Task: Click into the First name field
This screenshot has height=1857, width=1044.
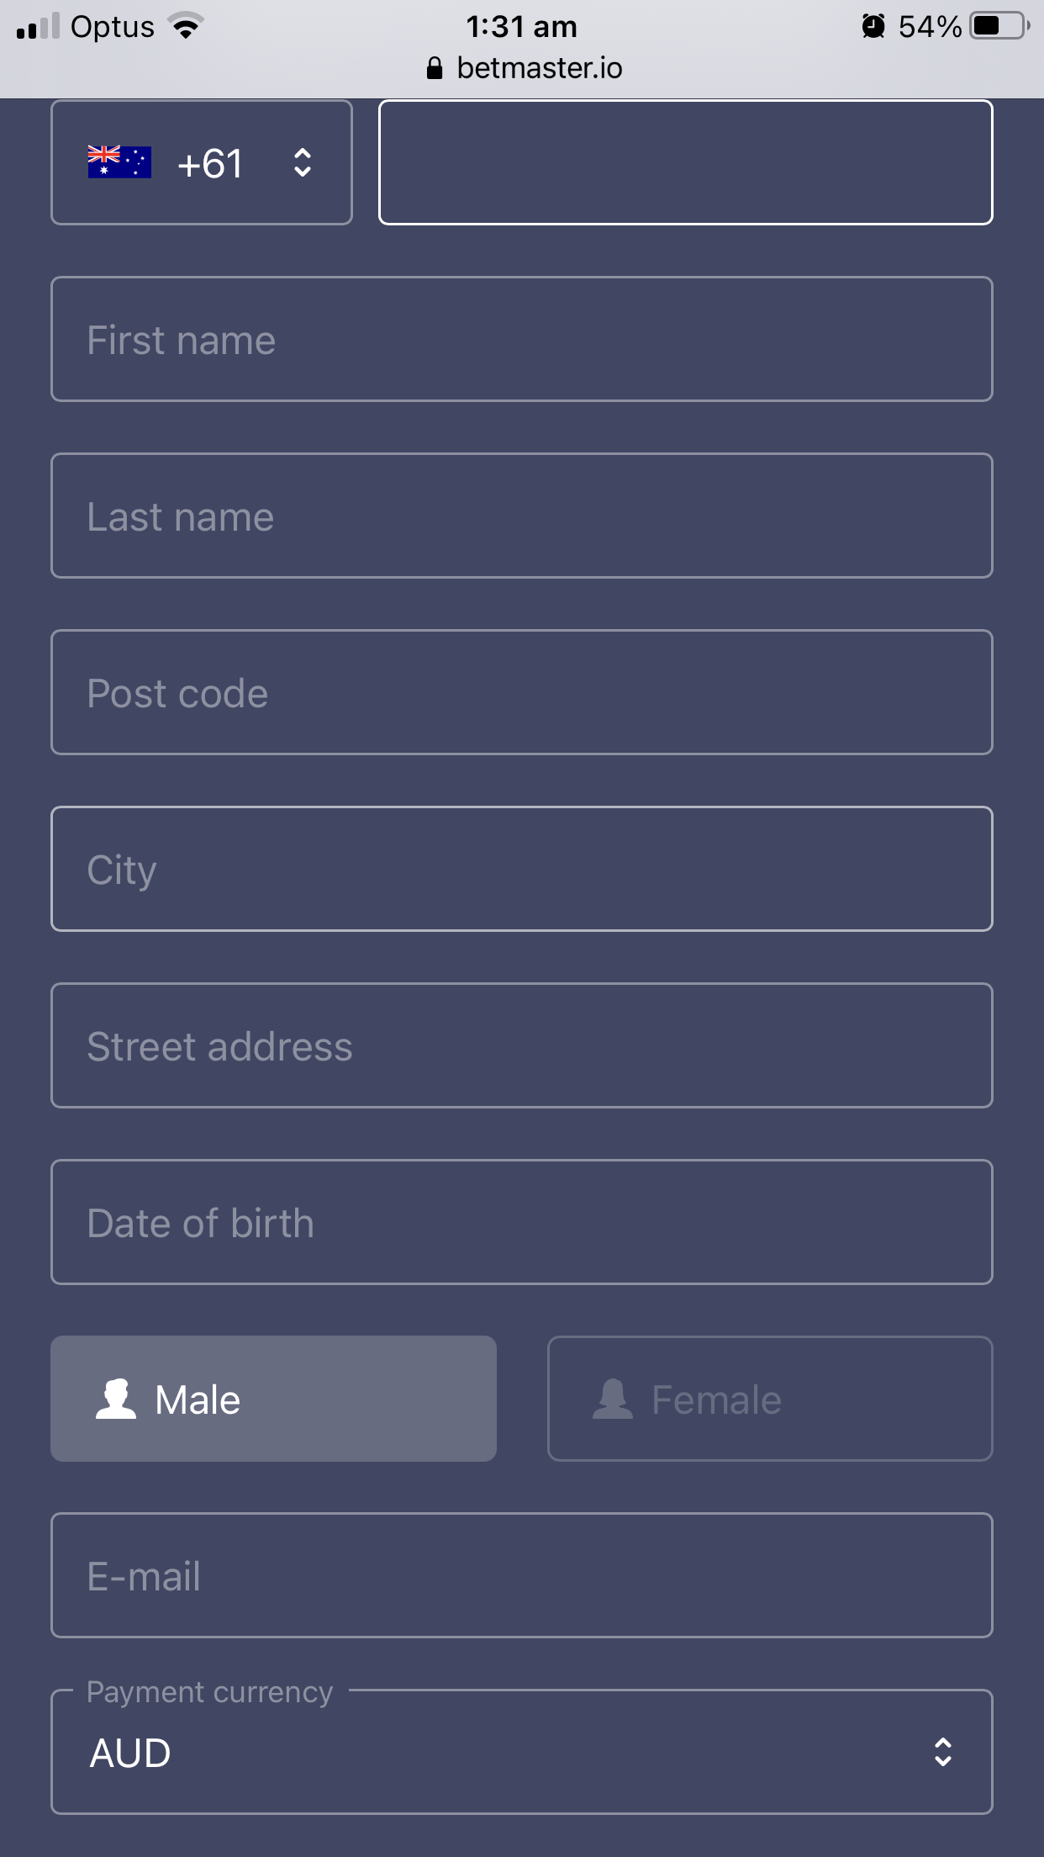Action: coord(521,339)
